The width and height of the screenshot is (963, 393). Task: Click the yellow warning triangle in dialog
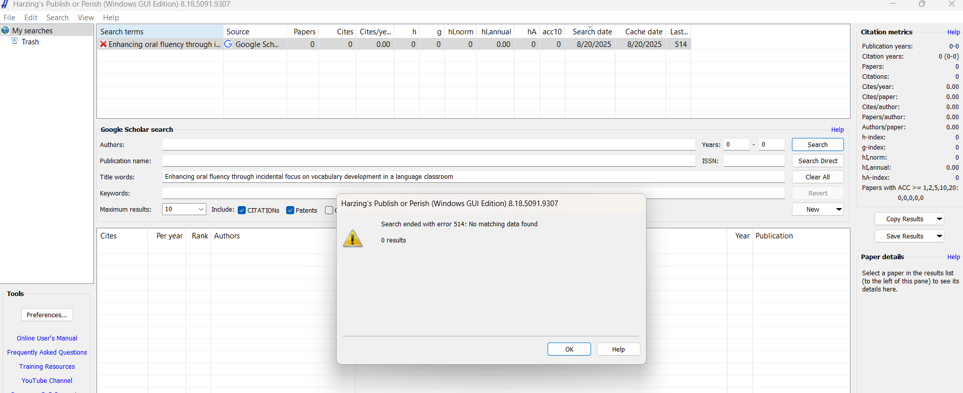coord(353,238)
